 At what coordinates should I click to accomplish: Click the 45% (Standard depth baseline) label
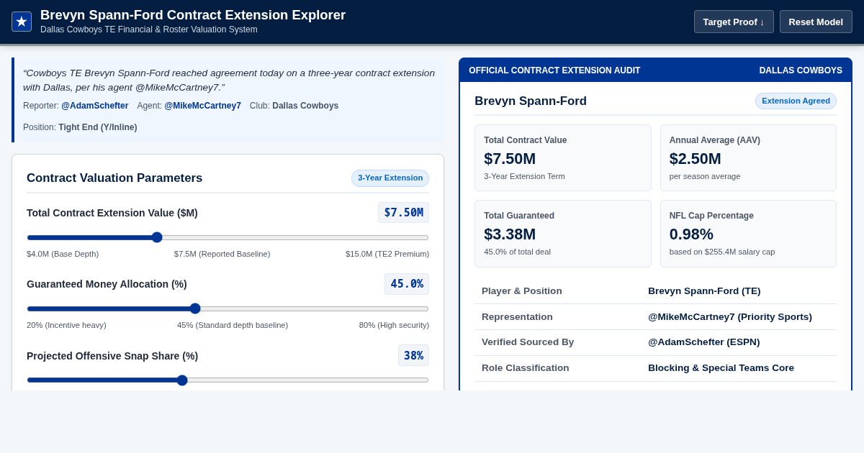pos(233,325)
